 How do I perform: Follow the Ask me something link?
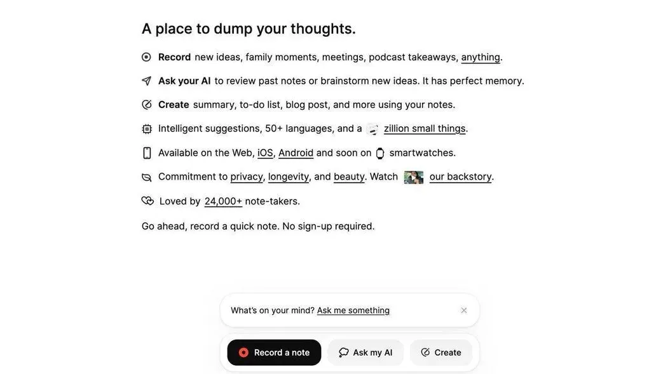[353, 311]
